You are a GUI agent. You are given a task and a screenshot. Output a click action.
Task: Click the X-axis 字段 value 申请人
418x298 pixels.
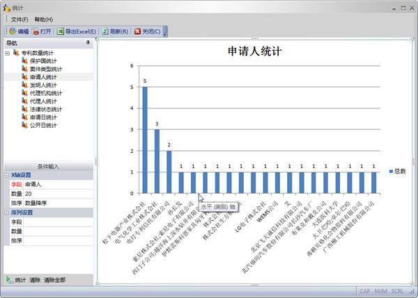coord(59,185)
